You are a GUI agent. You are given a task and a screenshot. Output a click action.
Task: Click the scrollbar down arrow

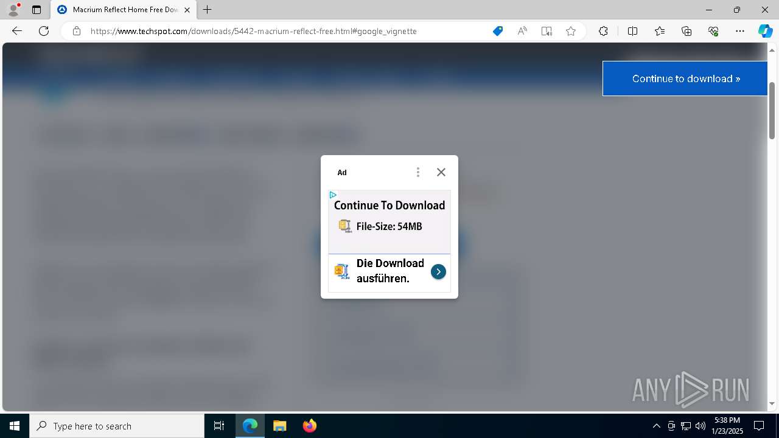772,403
